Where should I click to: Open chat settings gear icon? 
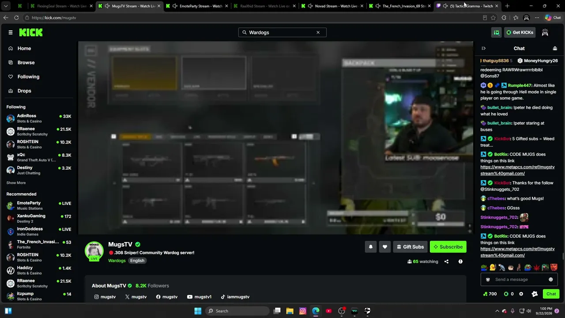point(521,294)
